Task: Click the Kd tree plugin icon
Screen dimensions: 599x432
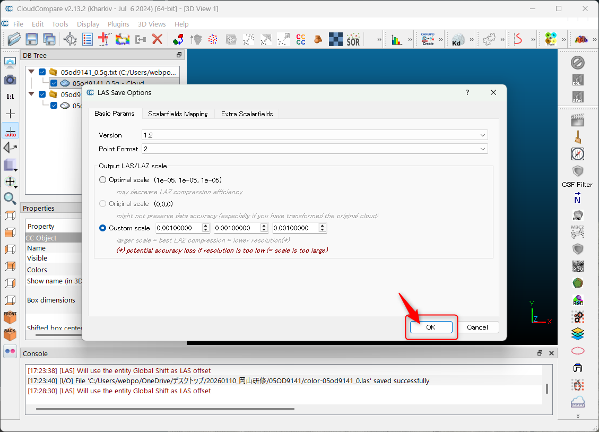Action: point(458,39)
